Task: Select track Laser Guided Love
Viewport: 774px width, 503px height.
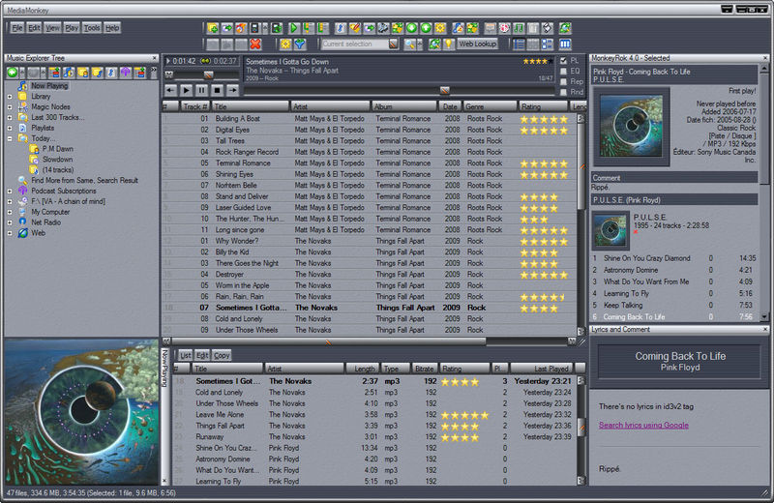Action: (x=243, y=207)
